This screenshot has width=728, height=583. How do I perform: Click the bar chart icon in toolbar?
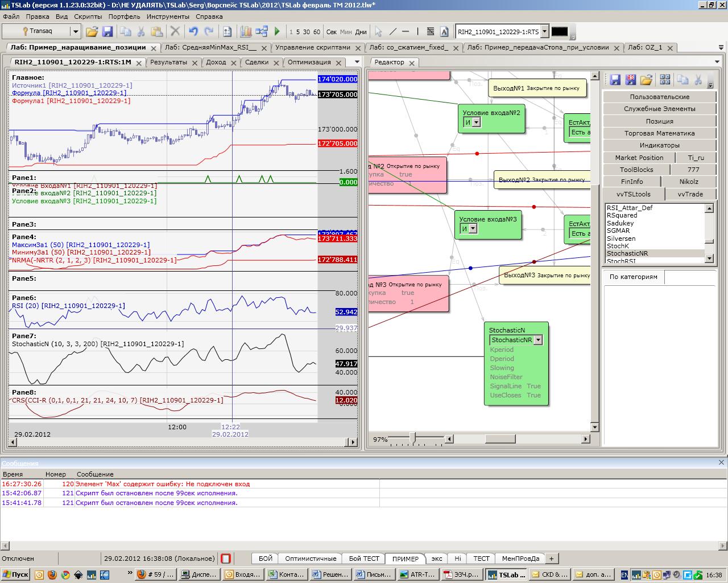point(246,32)
